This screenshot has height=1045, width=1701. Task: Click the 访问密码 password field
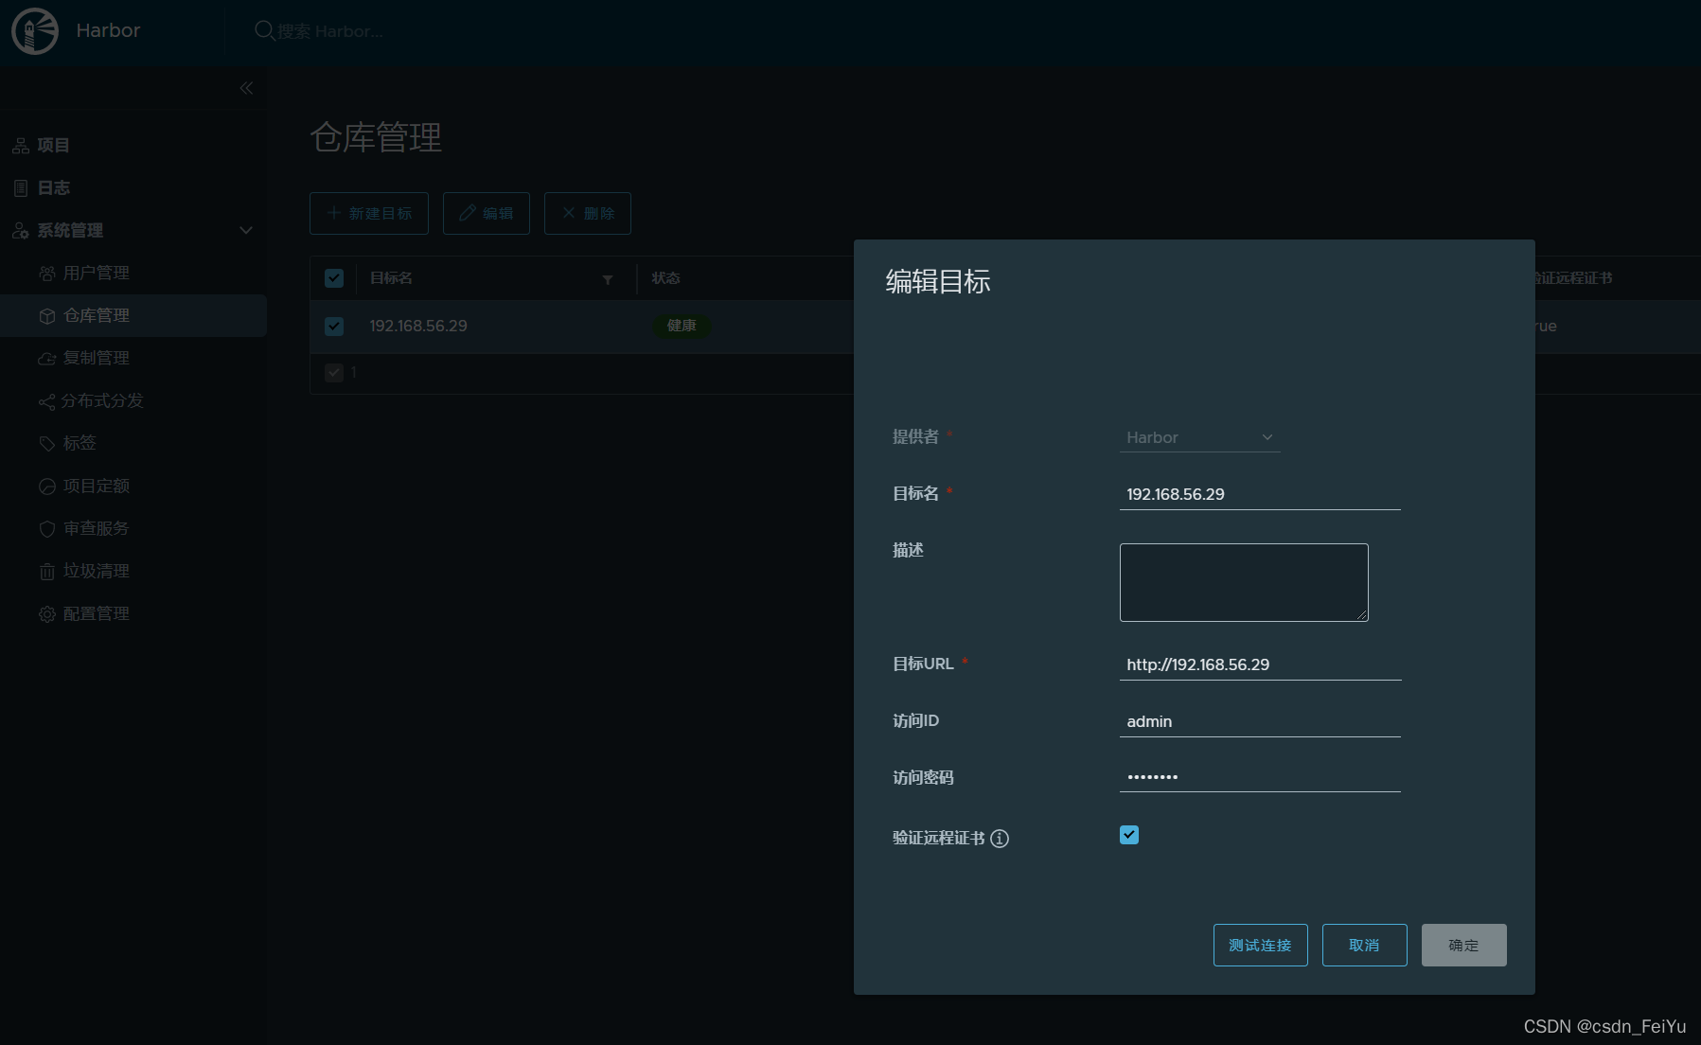(x=1260, y=777)
